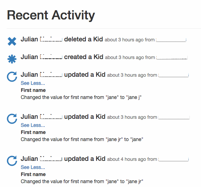Click change text "jane jr" to "jane"
This screenshot has width=201, height=187.
82,140
